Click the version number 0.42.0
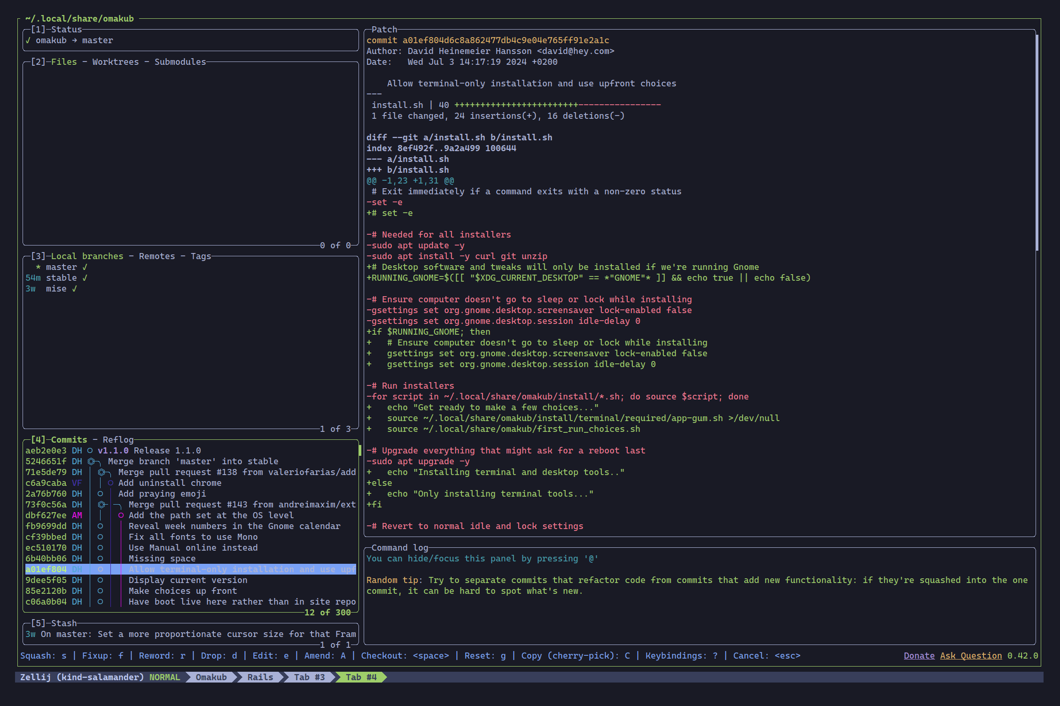 [1022, 656]
